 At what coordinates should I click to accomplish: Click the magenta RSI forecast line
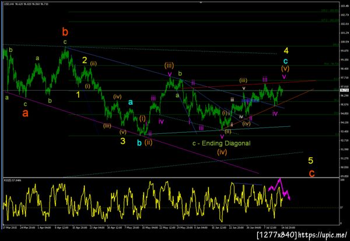279,189
